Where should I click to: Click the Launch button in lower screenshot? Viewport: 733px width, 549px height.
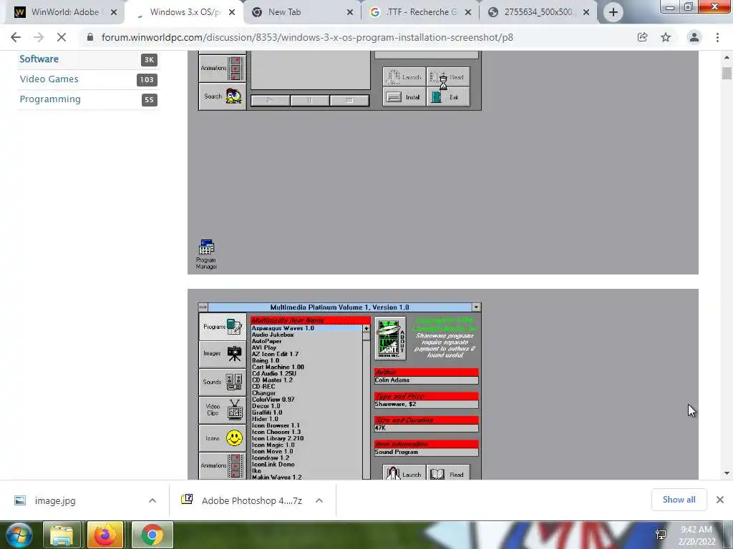[404, 473]
